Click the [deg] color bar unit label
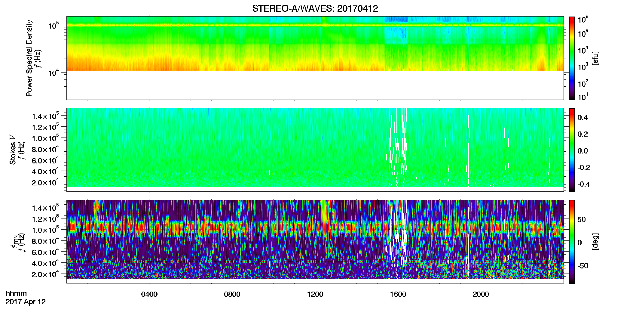The height and width of the screenshot is (325, 630). coord(595,242)
